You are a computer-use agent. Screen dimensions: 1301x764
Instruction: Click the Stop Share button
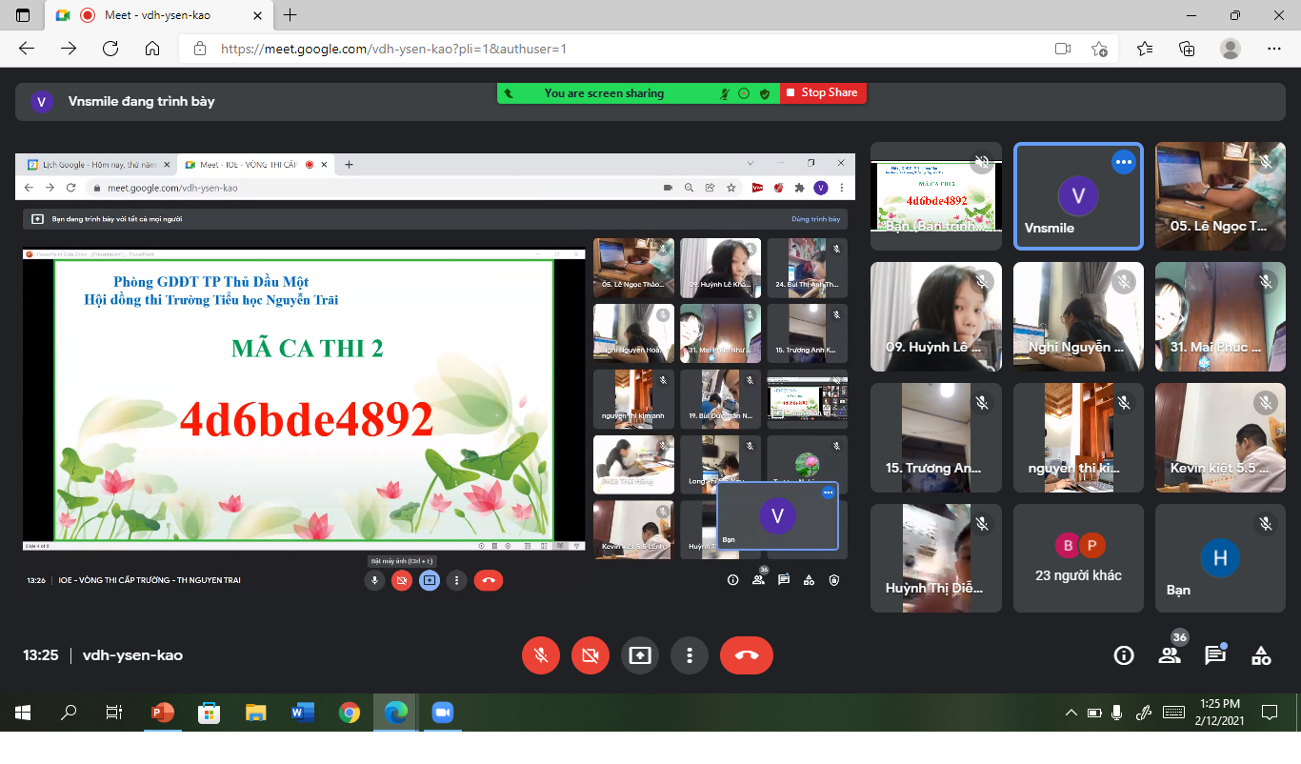coord(823,92)
